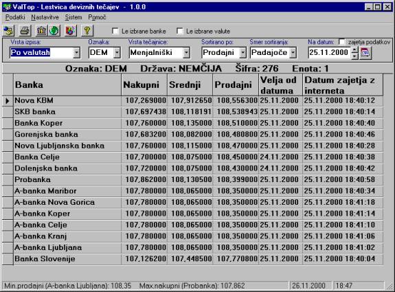This screenshot has height=292, width=395.
Task: Click the 'Max.nakupni (Probanka)' status bar entry
Action: [x=192, y=286]
